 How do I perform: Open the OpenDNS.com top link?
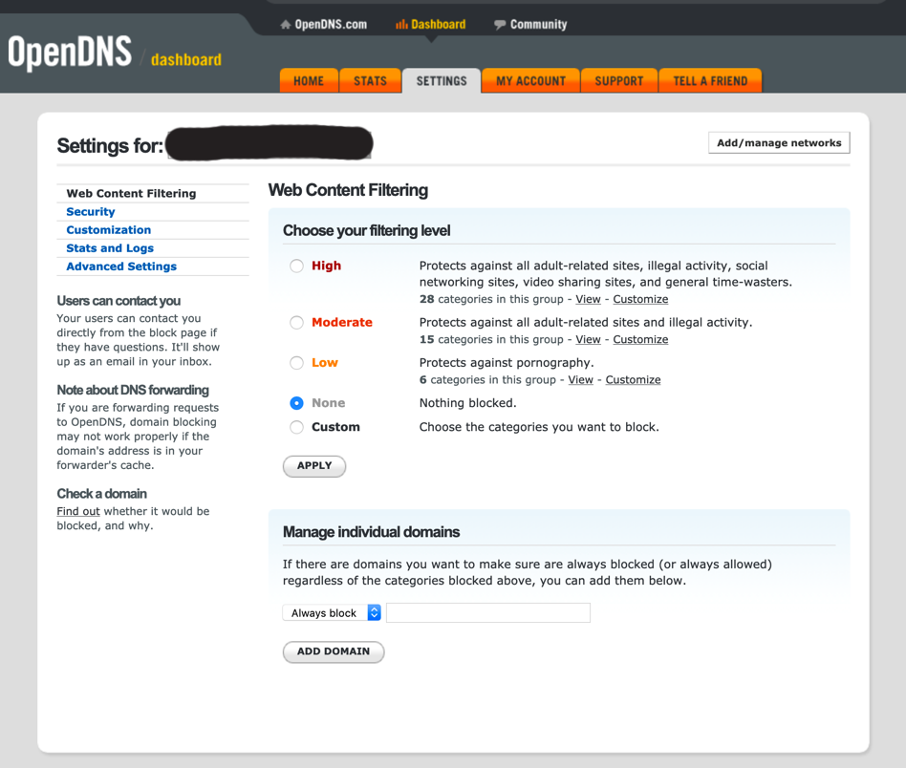pyautogui.click(x=331, y=24)
